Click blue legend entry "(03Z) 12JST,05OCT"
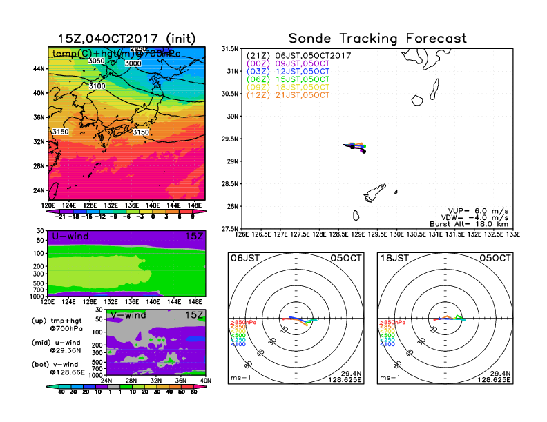This screenshot has height=422, width=547. (288, 72)
